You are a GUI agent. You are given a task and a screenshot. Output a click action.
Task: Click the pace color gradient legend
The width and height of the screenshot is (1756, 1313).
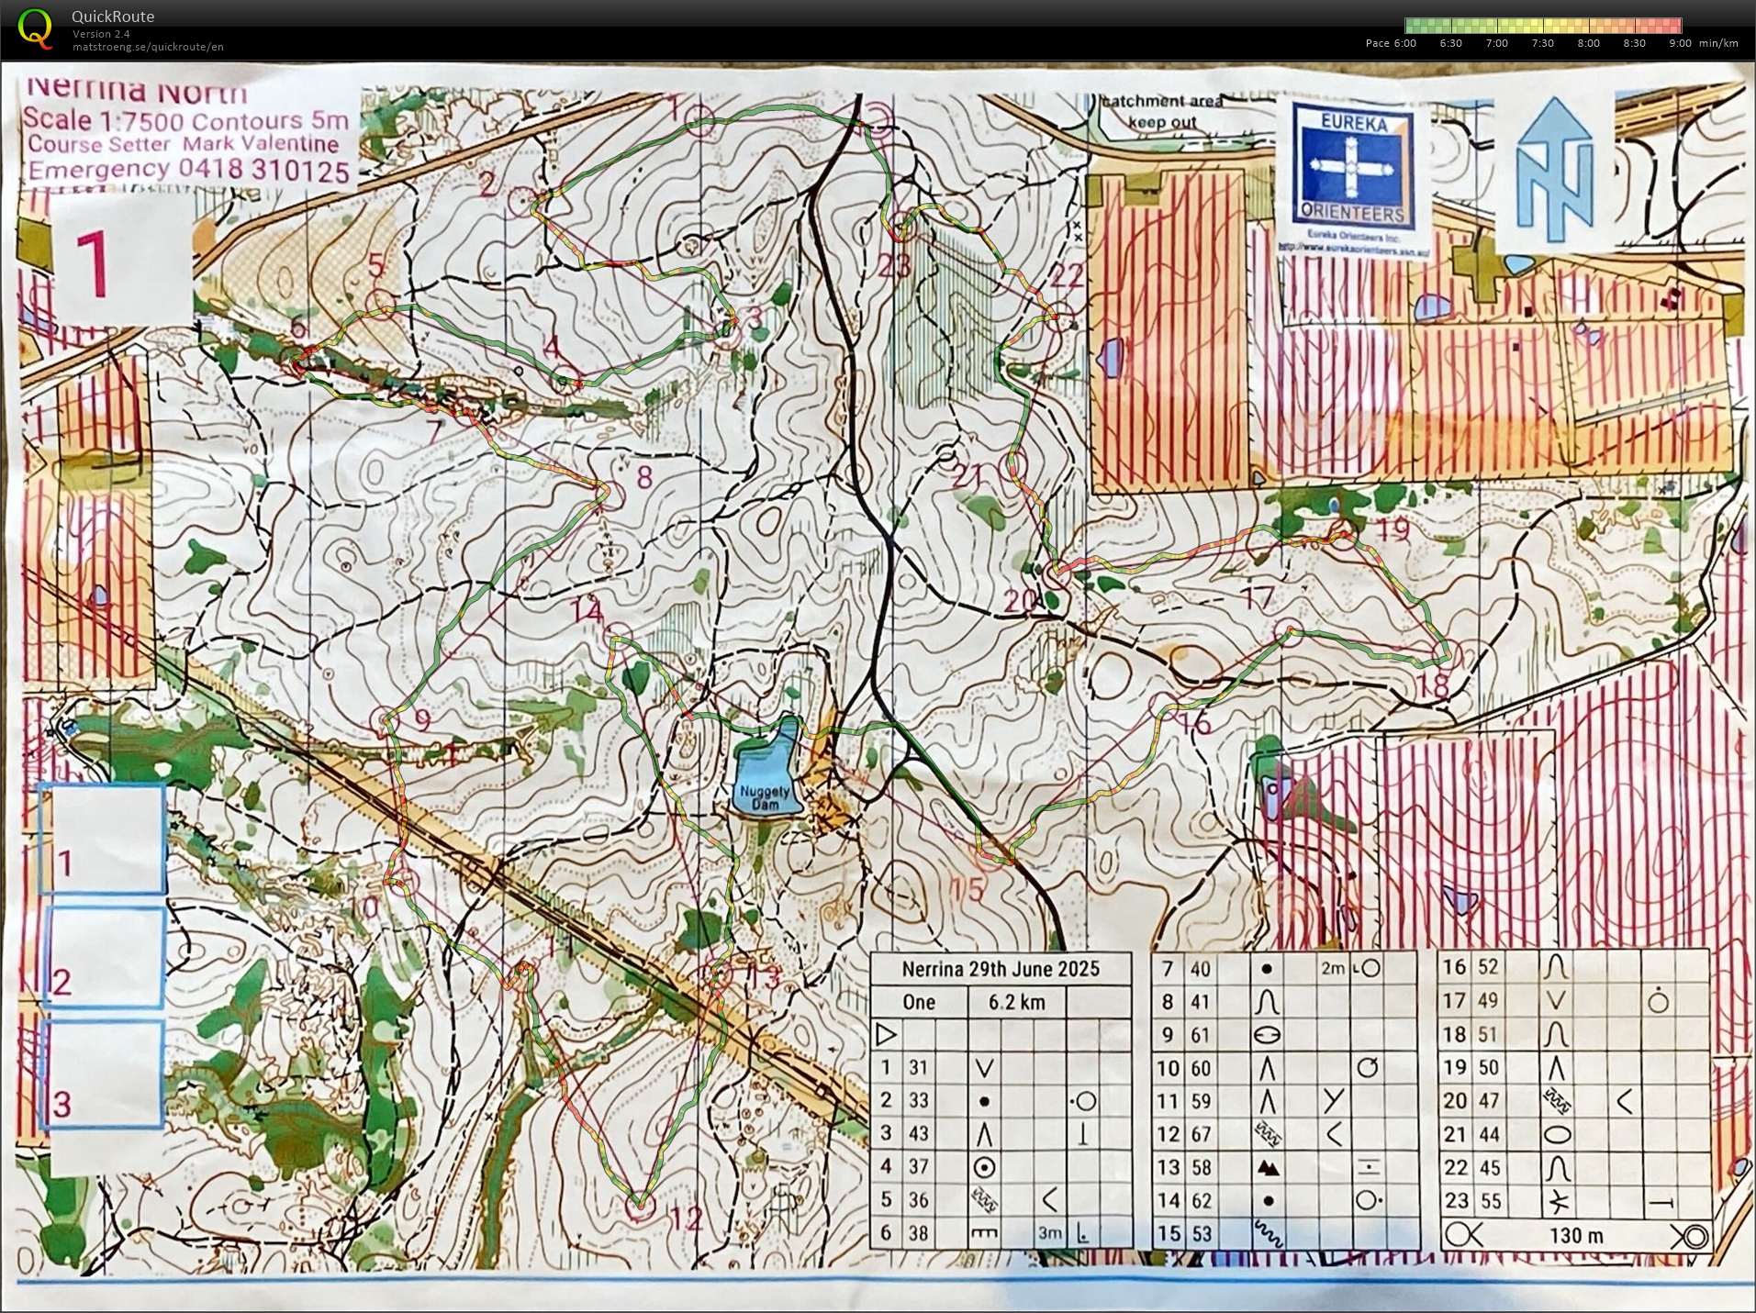click(1542, 26)
